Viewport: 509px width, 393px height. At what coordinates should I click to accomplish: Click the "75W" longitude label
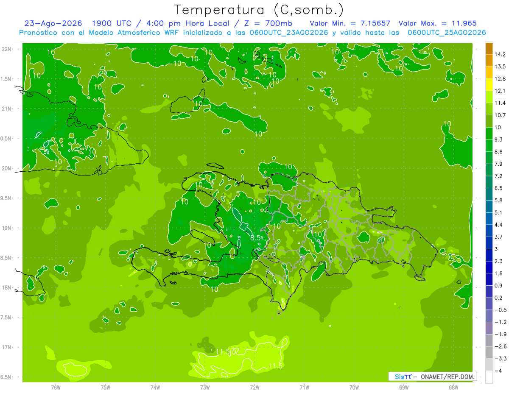click(106, 387)
